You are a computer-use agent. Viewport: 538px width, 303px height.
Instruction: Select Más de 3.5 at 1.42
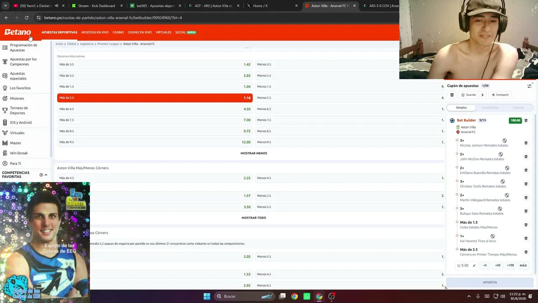(x=155, y=64)
